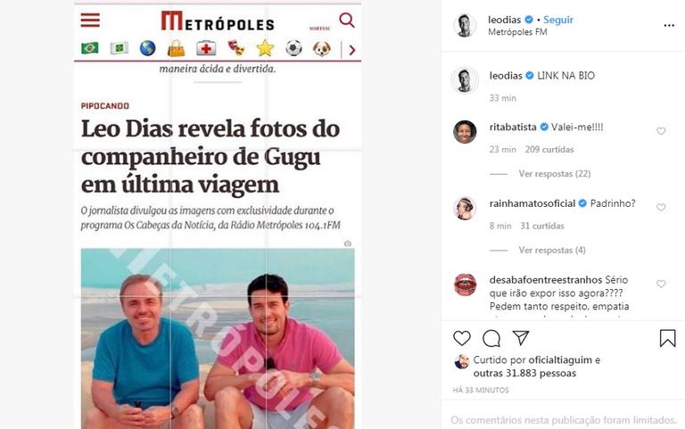The image size is (685, 429).
Task: Share post via paper plane icon
Action: pos(521,338)
